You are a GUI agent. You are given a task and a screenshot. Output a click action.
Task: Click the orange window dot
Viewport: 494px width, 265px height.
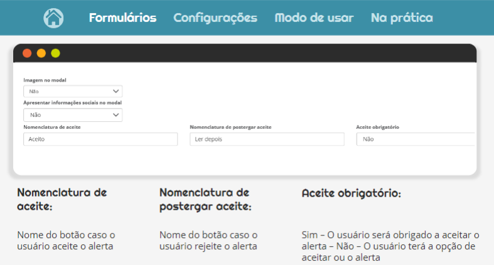pyautogui.click(x=41, y=53)
